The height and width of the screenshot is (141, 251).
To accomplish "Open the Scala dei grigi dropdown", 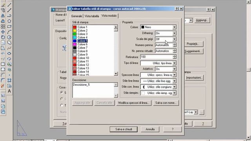I will coord(174,39).
